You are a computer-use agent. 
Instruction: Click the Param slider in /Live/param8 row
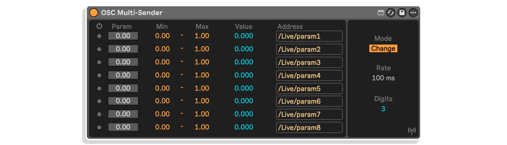coord(123,127)
